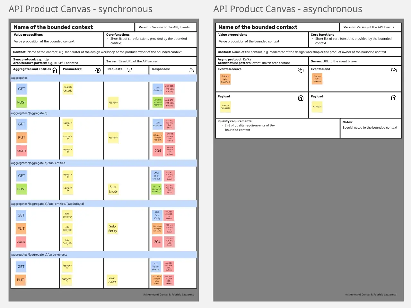This screenshot has width=411, height=308.
Task: Click the Notes text box in asynchronous canvas
Action: click(x=371, y=128)
